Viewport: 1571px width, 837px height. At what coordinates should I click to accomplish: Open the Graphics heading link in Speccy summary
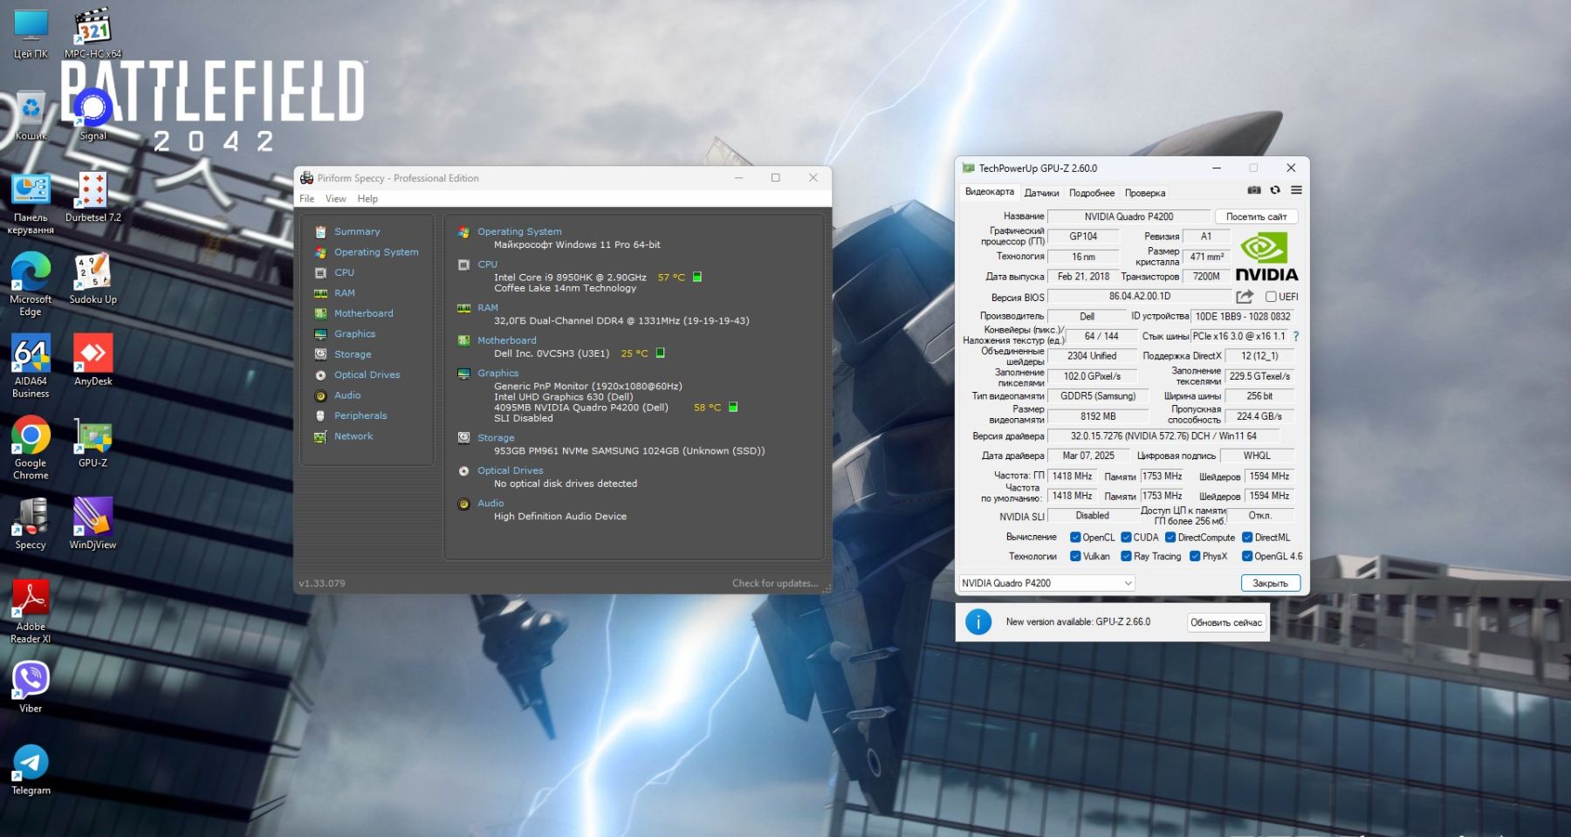497,373
